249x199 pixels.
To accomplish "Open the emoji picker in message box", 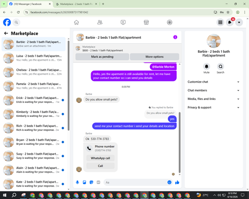I will [x=169, y=183].
